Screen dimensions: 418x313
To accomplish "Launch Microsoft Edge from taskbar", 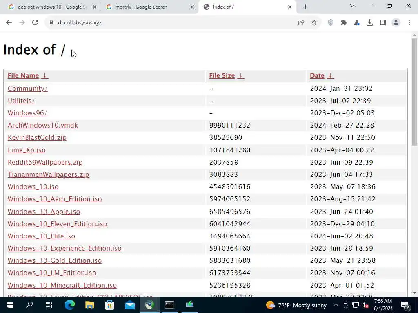I will [x=70, y=305].
